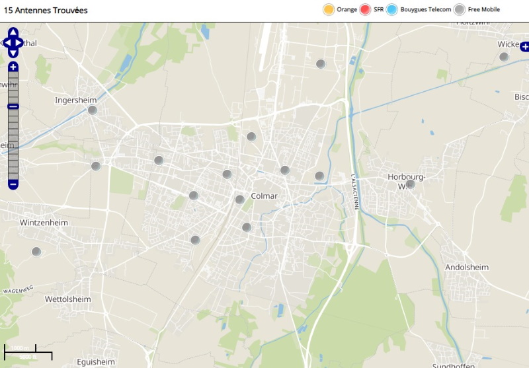Expand the layer switcher plus button
This screenshot has width=529, height=368.
(524, 46)
